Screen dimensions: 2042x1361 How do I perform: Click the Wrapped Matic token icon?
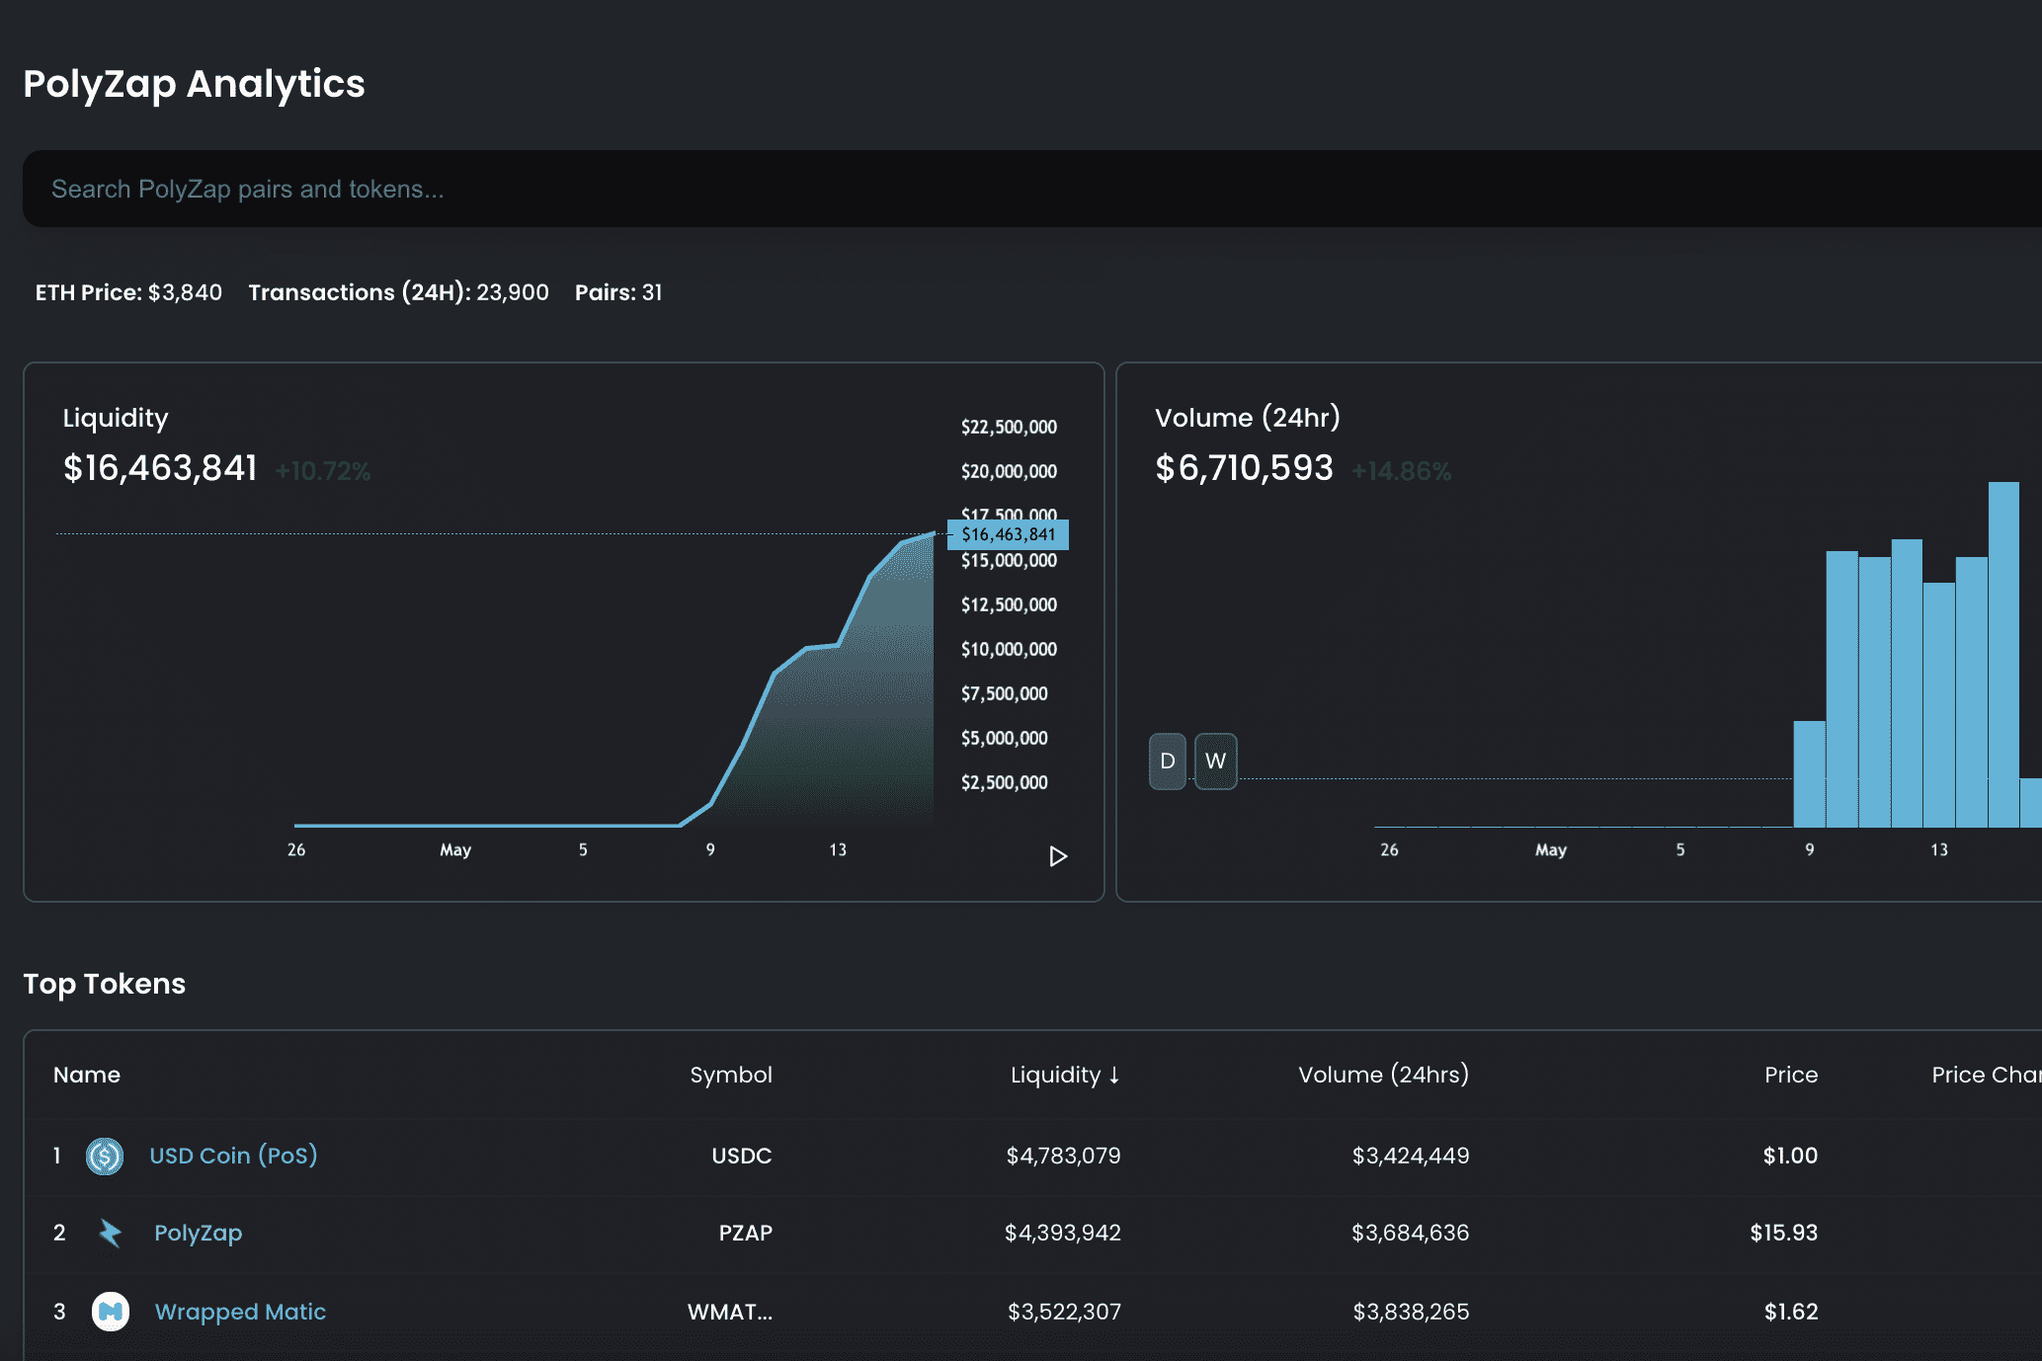pos(111,1312)
